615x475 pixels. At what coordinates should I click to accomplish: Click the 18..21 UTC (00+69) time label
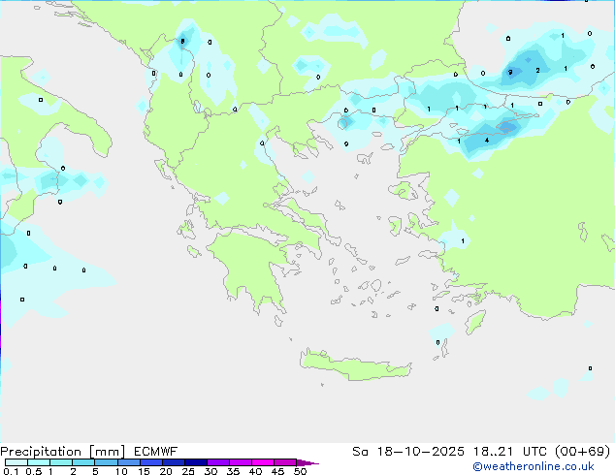[553, 451]
